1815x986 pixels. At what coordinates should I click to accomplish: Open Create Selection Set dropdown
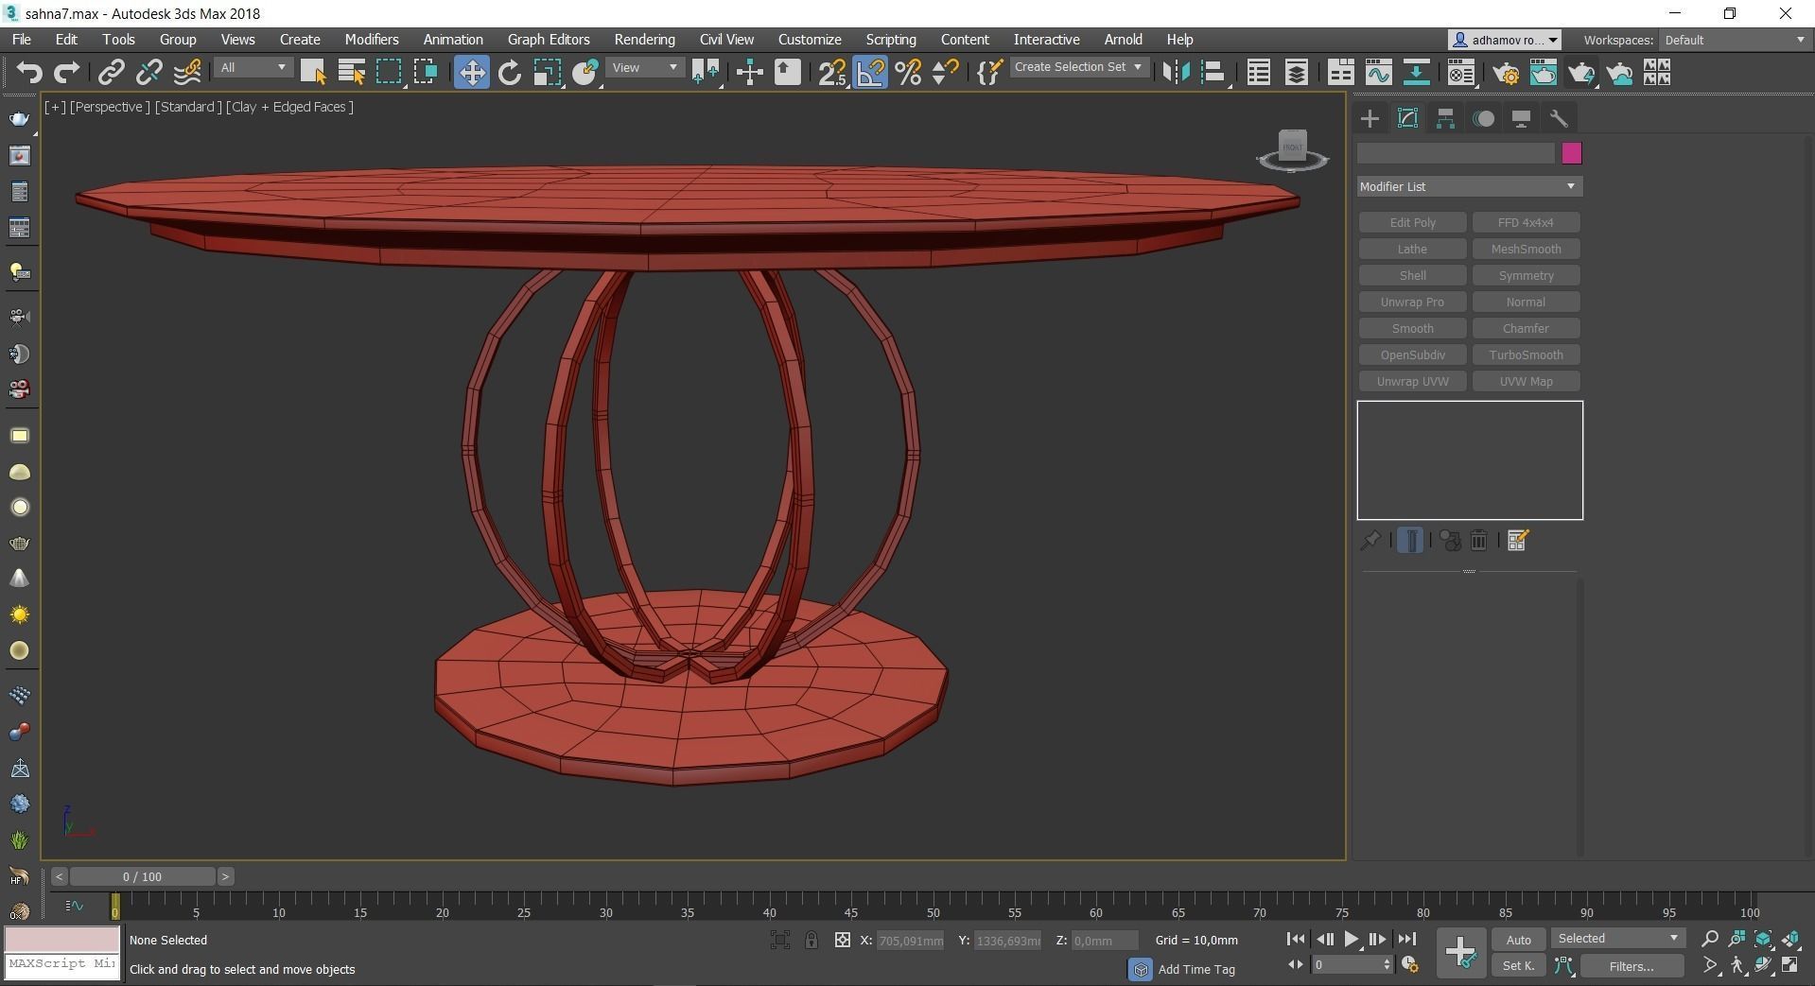(x=1078, y=67)
